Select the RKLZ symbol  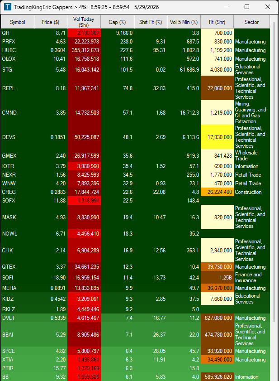(x=9, y=309)
